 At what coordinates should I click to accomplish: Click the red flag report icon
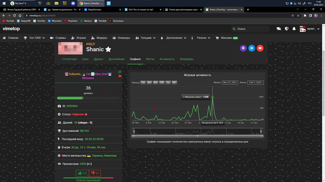120,76
